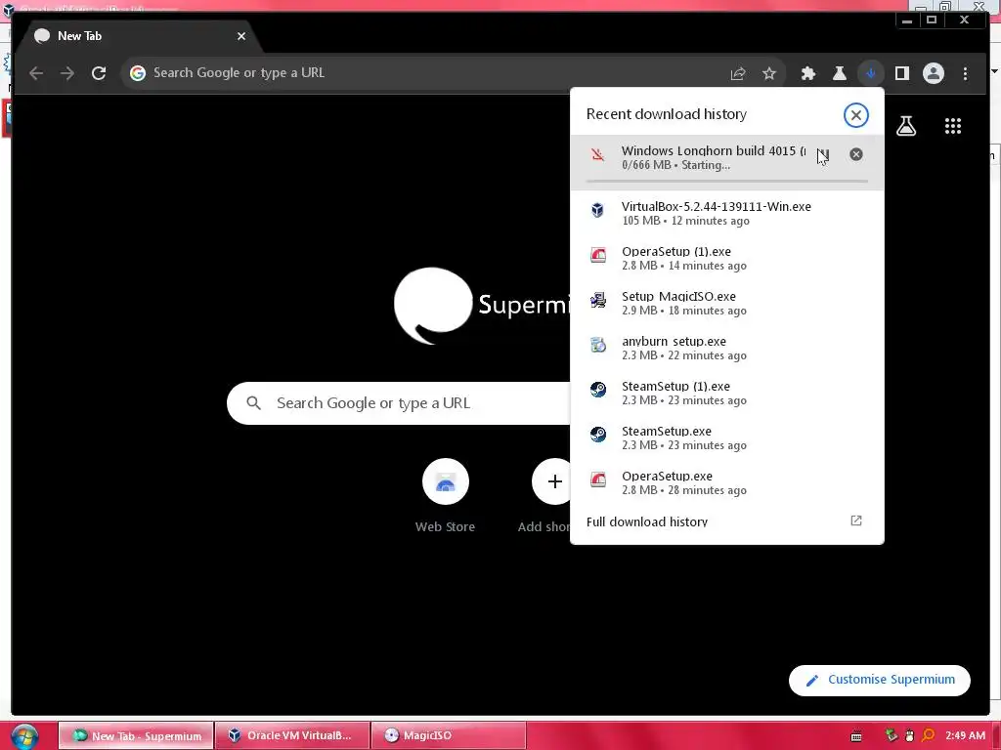
Task: Open SteamSetup.exe download entry
Action: pyautogui.click(x=727, y=437)
